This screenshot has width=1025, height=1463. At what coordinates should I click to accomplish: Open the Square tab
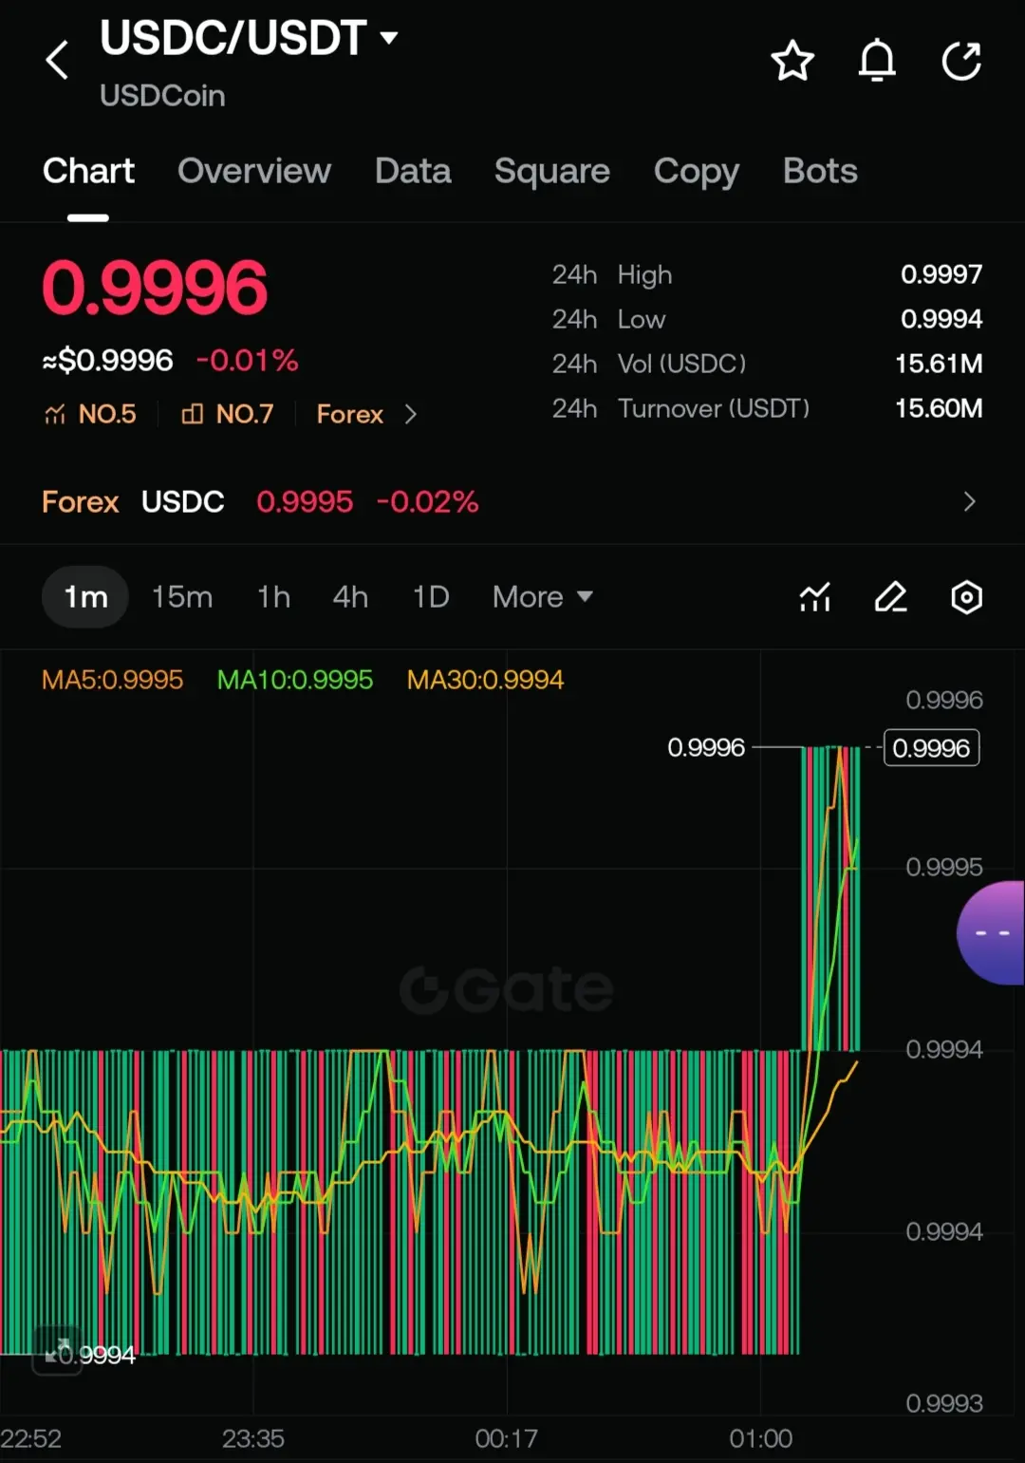[552, 171]
